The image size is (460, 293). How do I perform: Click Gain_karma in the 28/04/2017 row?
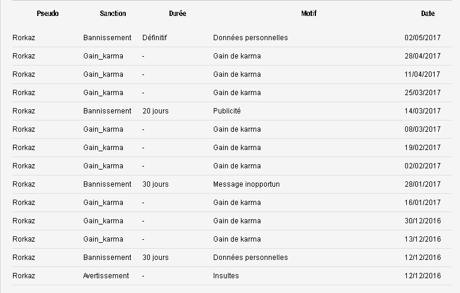pos(103,56)
